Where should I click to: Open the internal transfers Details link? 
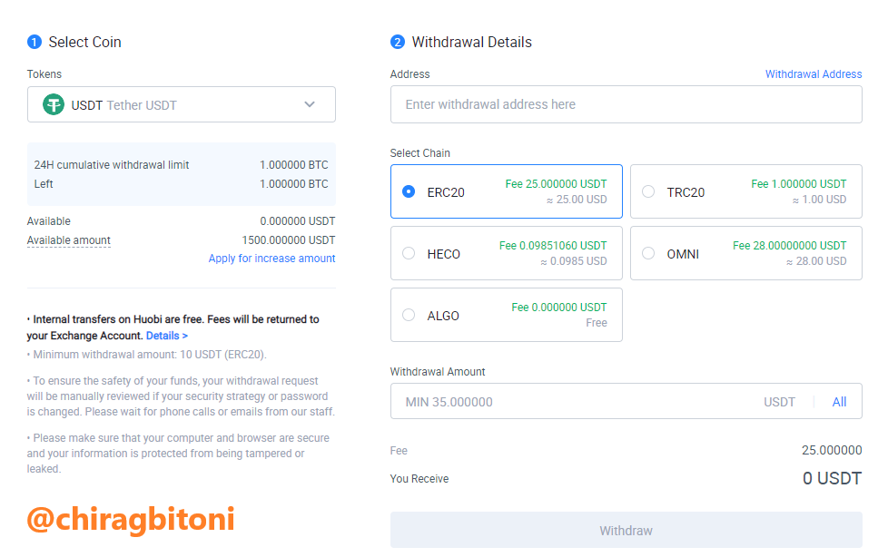(167, 336)
